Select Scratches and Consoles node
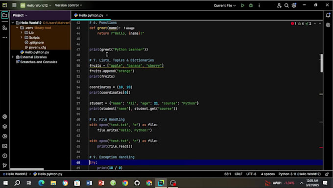The width and height of the screenshot is (333, 188). [39, 62]
